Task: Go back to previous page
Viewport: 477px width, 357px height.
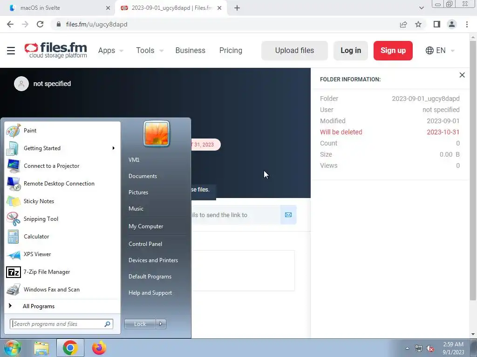Action: 10,24
